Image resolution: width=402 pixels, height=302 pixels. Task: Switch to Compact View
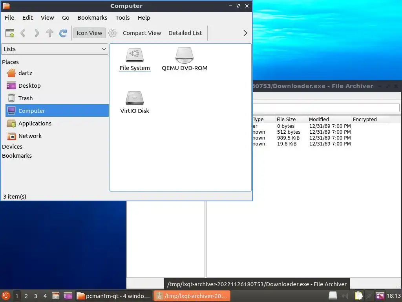coord(142,33)
